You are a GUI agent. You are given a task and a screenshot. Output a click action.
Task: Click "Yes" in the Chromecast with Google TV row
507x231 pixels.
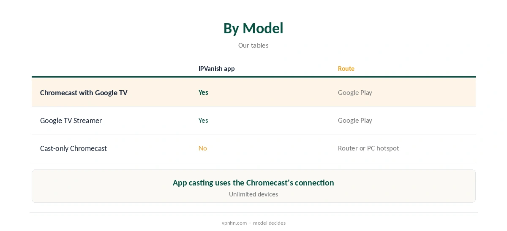coord(203,92)
